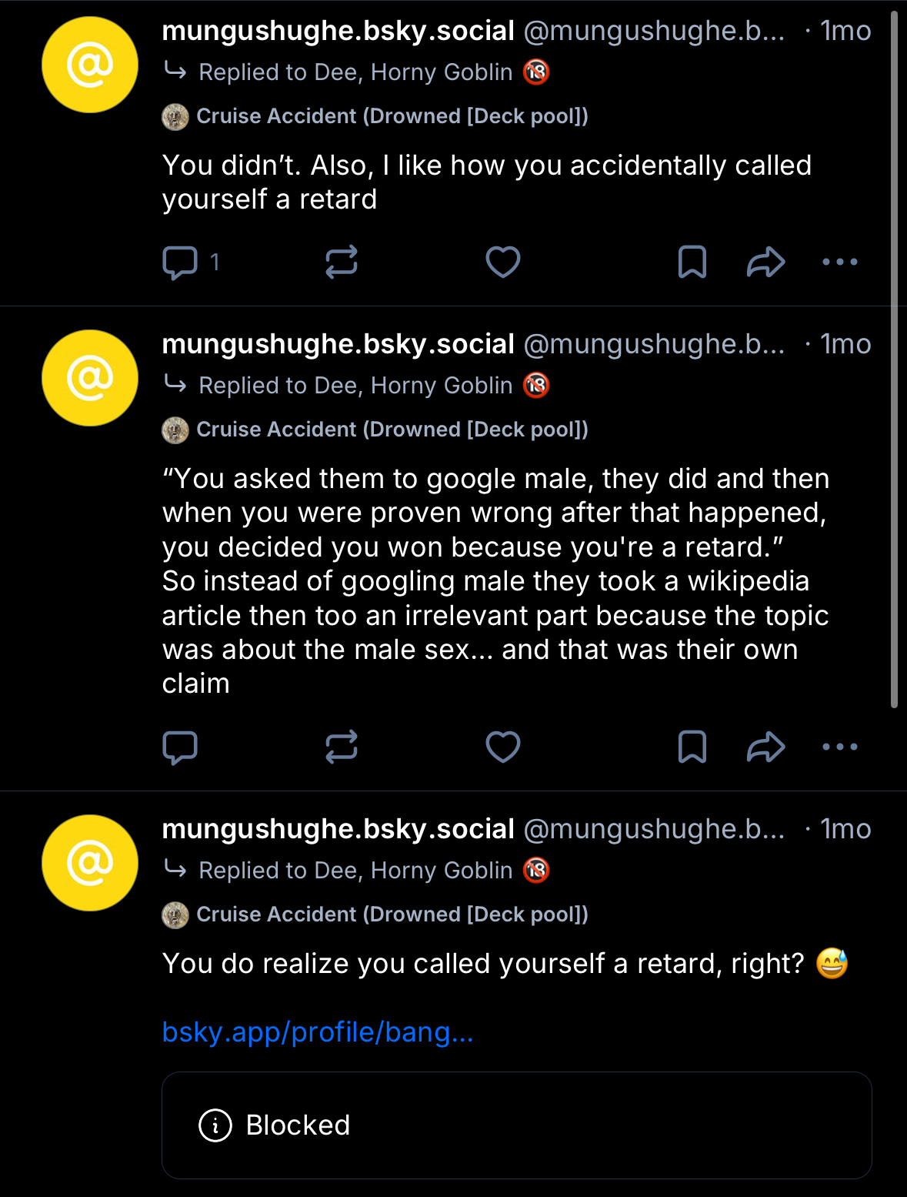Share the first post
This screenshot has height=1197, width=907.
(765, 262)
